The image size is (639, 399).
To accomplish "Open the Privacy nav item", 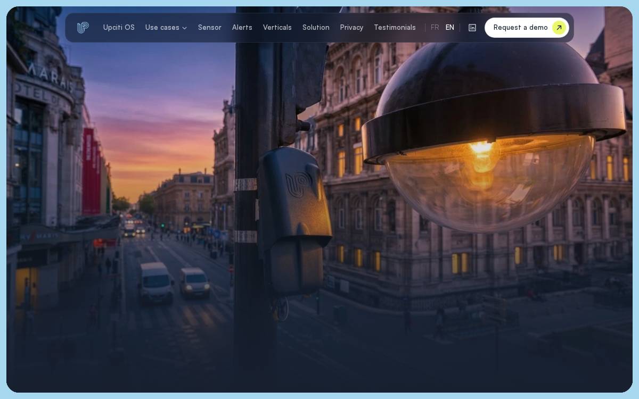I will tap(351, 28).
